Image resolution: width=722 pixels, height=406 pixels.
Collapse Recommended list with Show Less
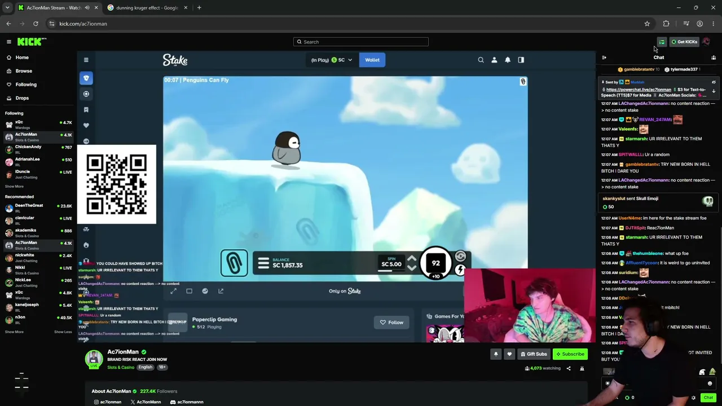pyautogui.click(x=63, y=332)
